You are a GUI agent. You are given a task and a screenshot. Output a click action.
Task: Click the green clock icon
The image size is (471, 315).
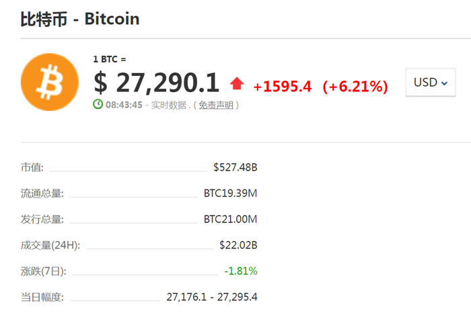(x=98, y=105)
